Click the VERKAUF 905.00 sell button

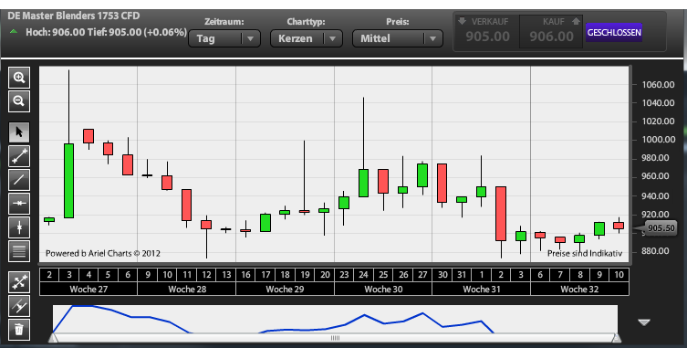click(x=486, y=31)
